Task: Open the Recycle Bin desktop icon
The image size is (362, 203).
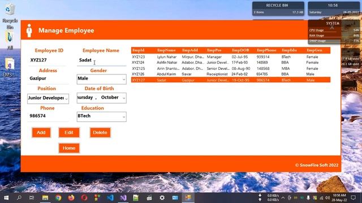Action: coord(10,16)
